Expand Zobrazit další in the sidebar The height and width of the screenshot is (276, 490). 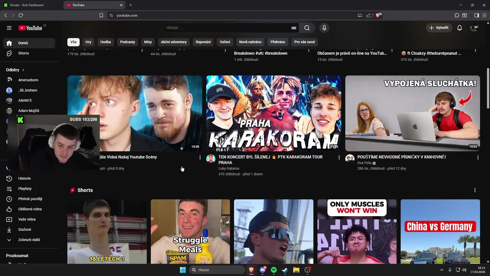click(x=29, y=240)
